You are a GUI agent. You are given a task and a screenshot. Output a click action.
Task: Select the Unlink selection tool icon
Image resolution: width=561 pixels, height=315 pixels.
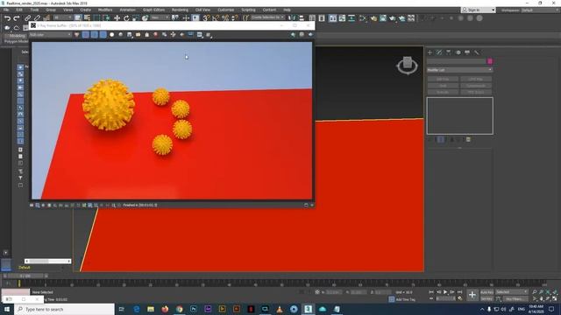point(37,17)
